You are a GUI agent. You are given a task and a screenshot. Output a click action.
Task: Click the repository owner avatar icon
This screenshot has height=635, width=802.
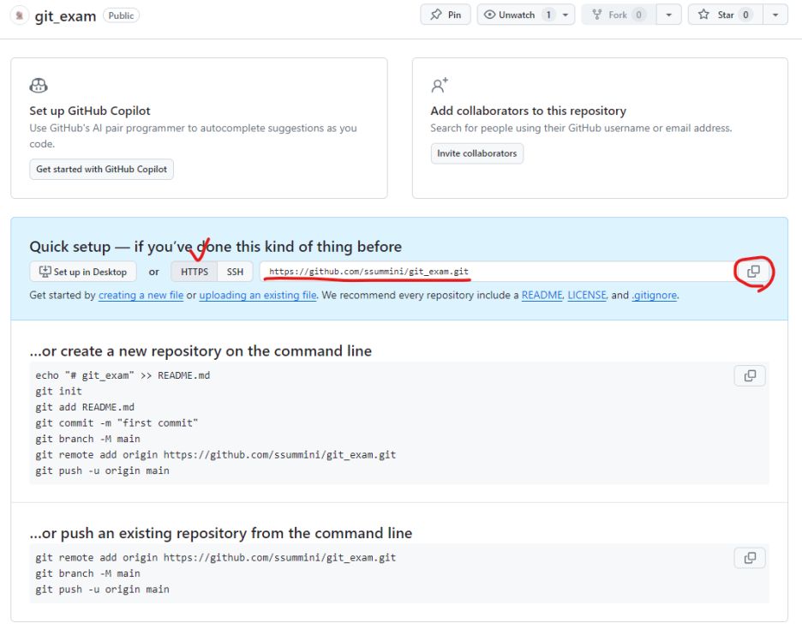[20, 15]
